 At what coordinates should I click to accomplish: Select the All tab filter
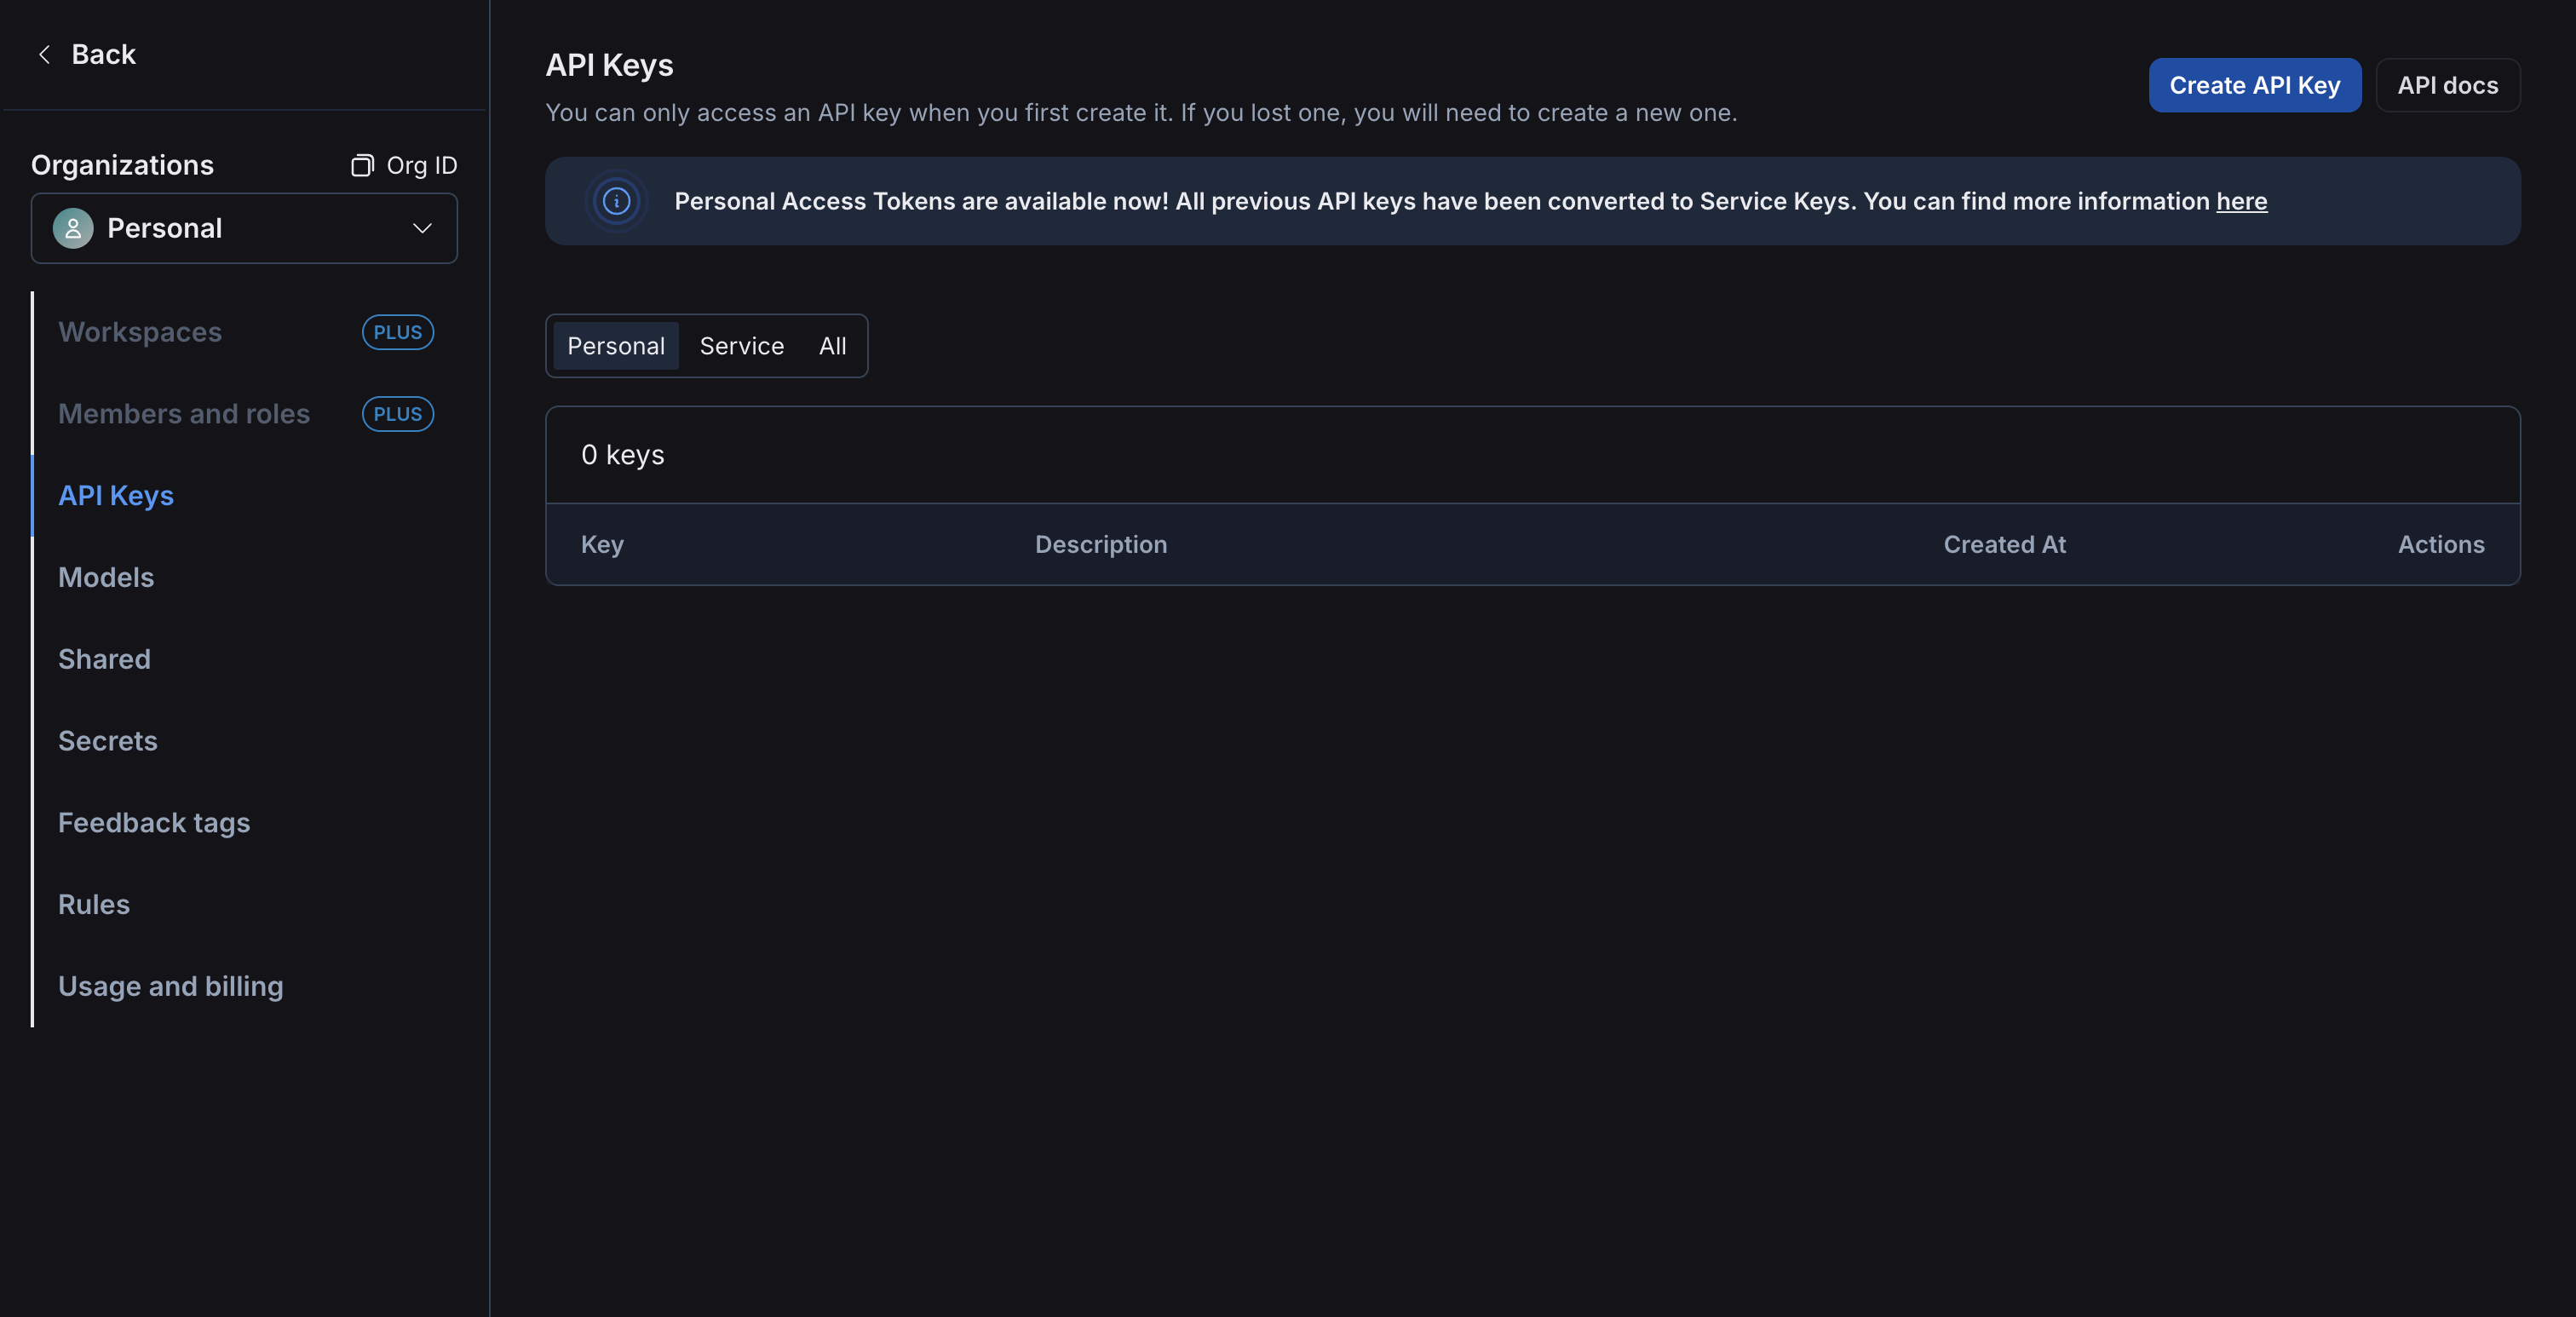click(833, 344)
